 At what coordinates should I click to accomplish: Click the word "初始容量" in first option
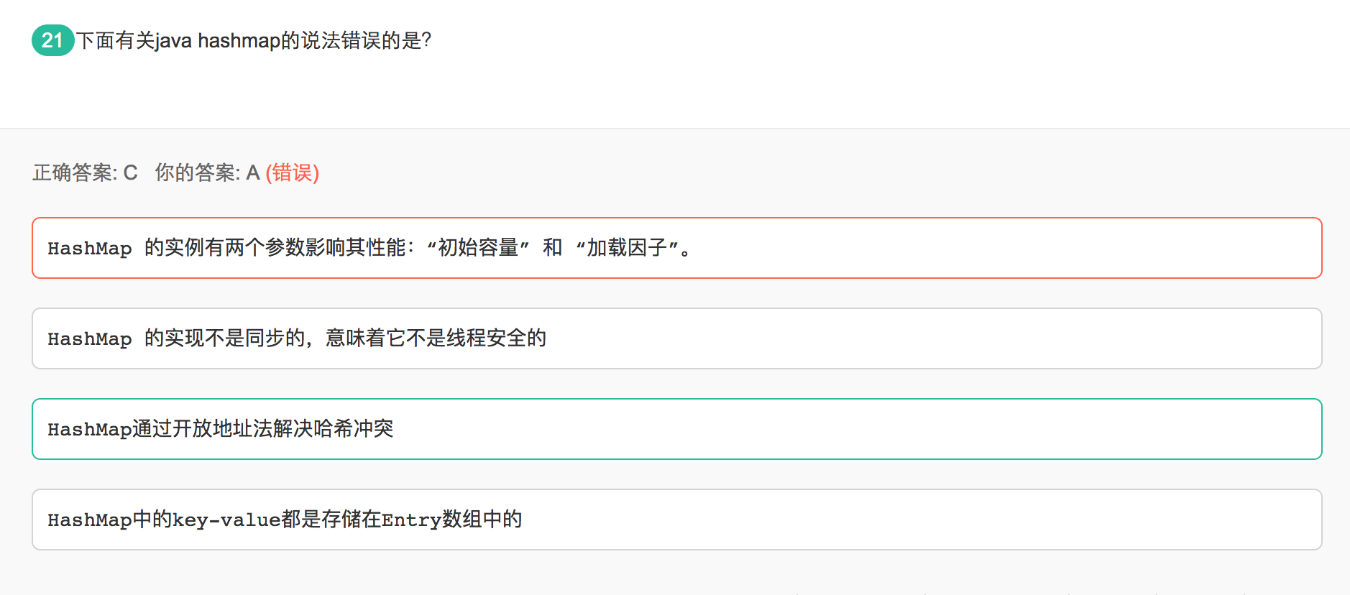tap(478, 248)
